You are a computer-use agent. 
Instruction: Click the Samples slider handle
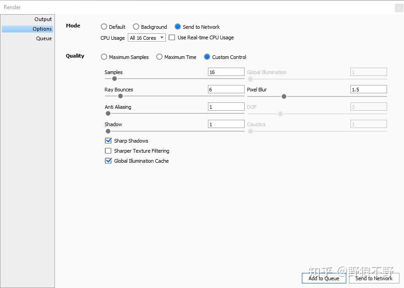115,79
